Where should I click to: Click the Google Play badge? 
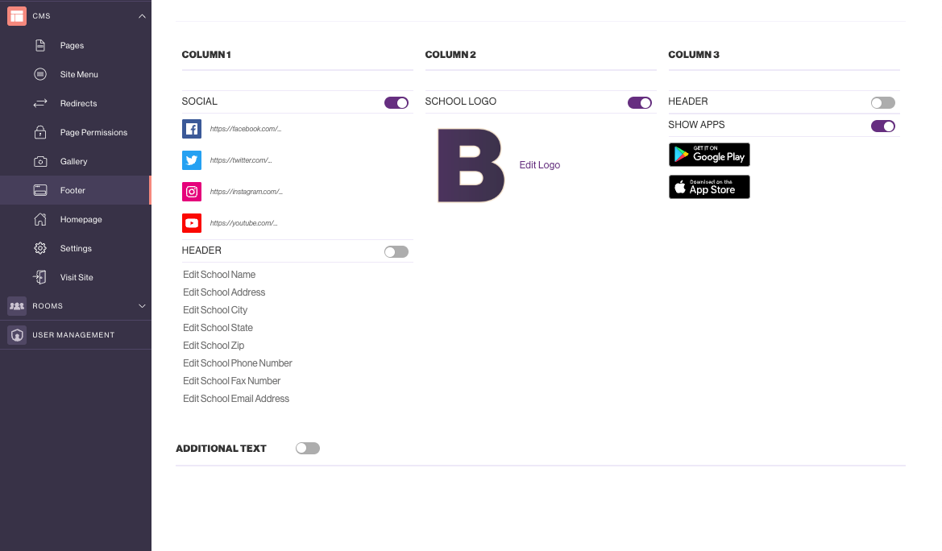709,155
